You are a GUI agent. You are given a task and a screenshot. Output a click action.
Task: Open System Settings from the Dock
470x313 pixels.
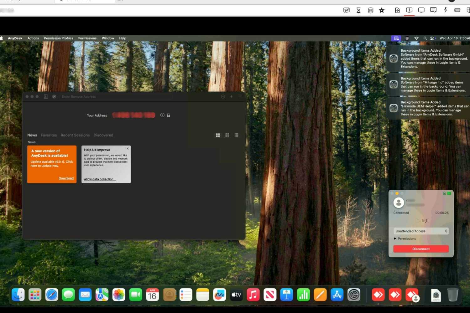354,295
